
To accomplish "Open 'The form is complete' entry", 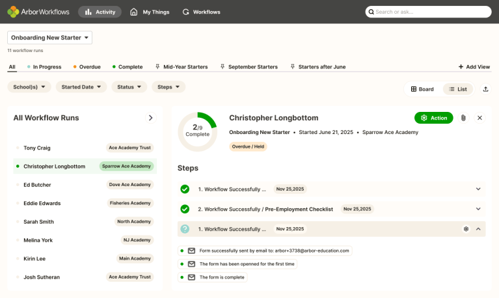I will pos(213,277).
